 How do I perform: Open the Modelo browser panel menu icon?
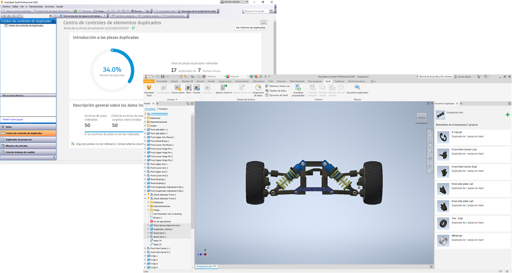pyautogui.click(x=192, y=104)
